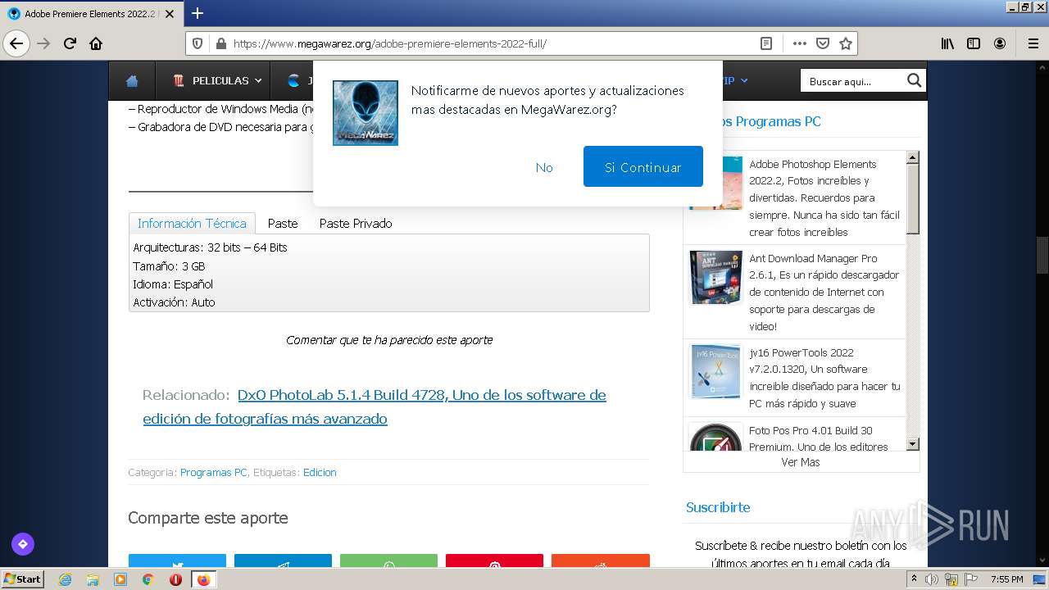
Task: Accept notifications with Si Continuar
Action: (643, 166)
